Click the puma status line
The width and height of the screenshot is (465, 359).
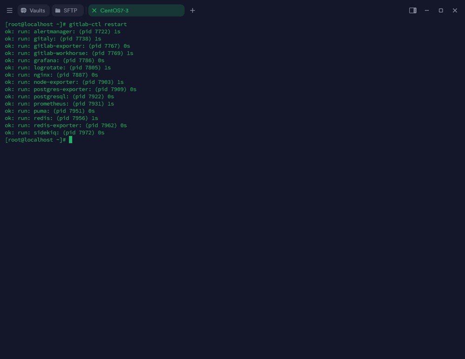tap(50, 111)
